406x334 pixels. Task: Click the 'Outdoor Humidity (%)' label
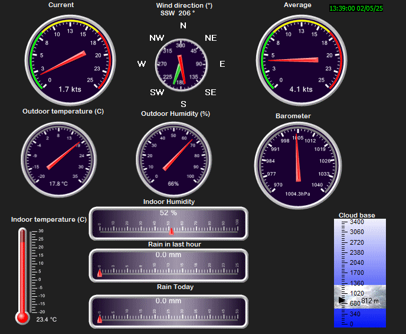(175, 114)
